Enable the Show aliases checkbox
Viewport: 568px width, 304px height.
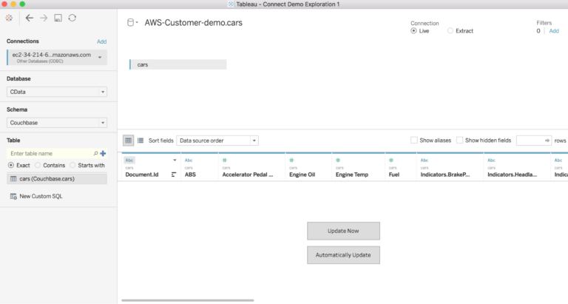[x=413, y=141]
